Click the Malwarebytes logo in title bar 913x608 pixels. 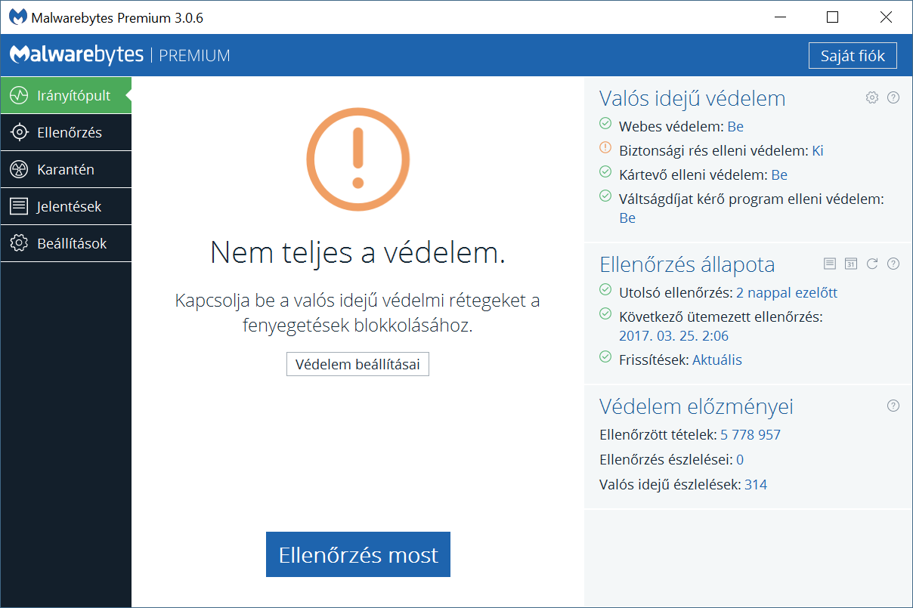[x=17, y=17]
